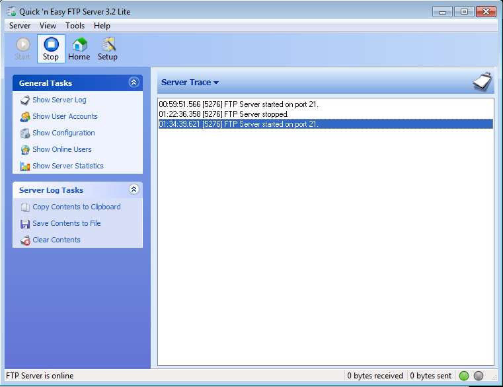
Task: Minimize the FTP Server window
Action: (442, 12)
